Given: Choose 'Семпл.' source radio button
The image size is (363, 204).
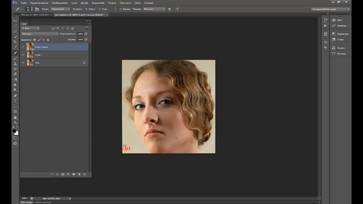Looking at the screenshot, I should coord(86,9).
